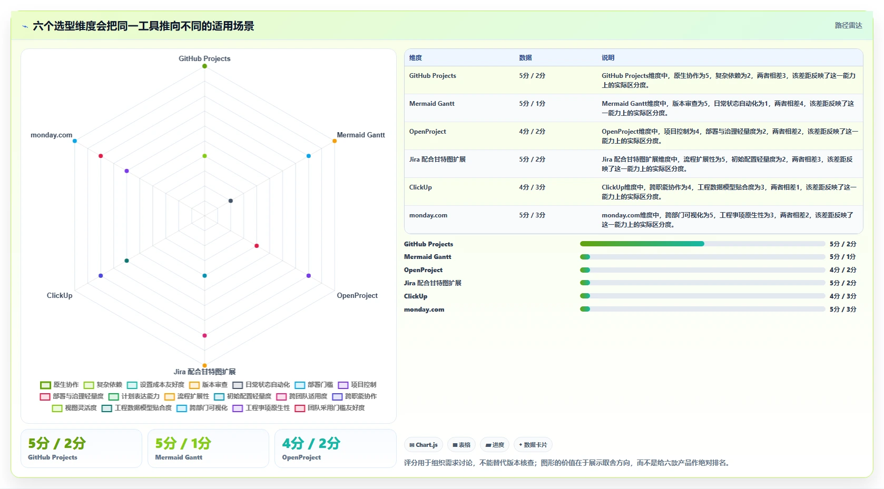Click the 说明 column header

608,58
